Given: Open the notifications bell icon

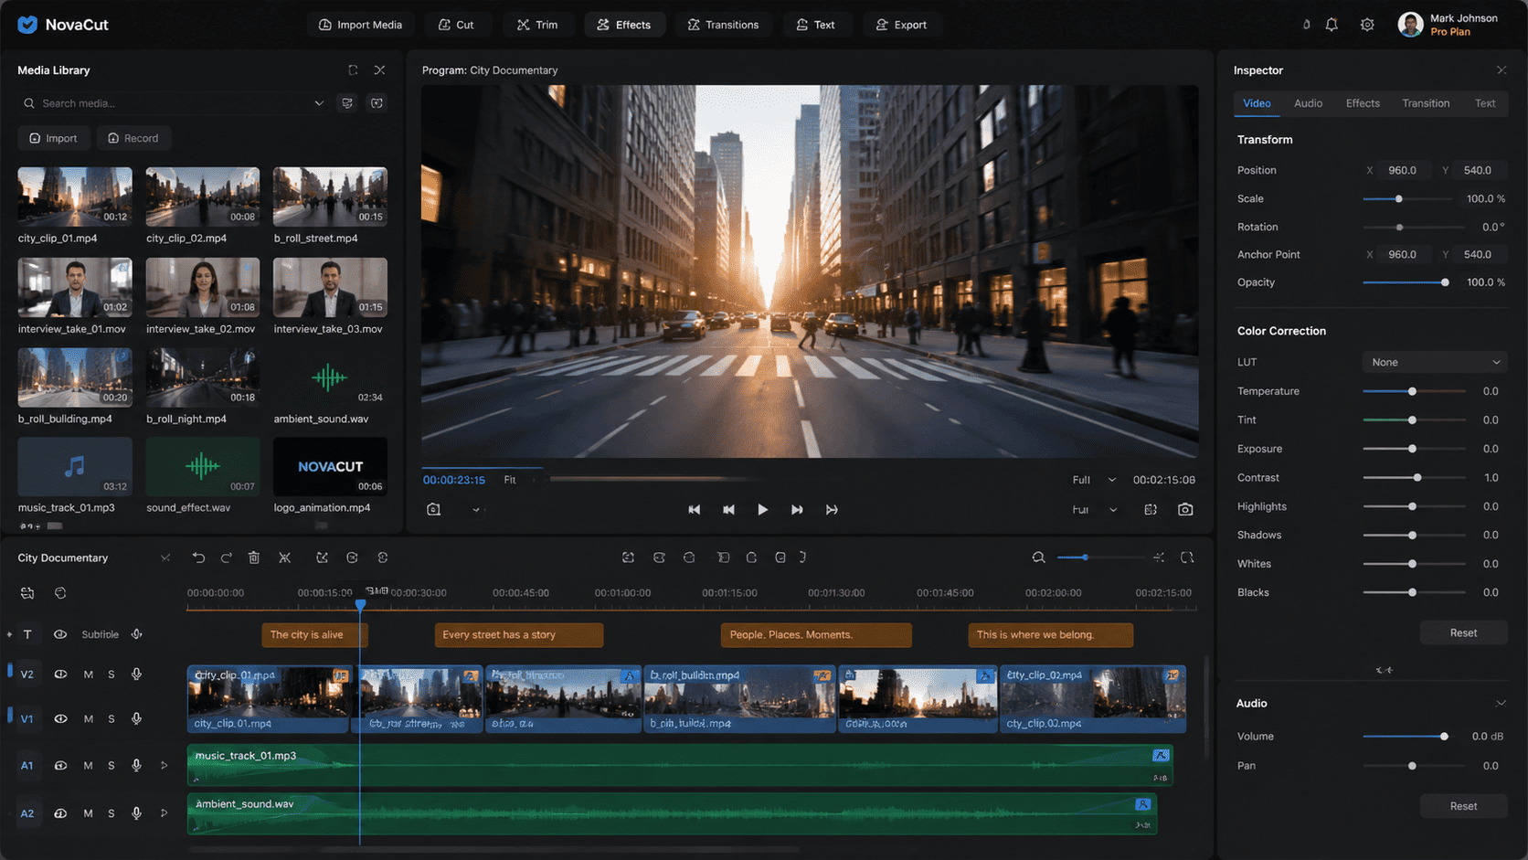Looking at the screenshot, I should click(x=1332, y=25).
